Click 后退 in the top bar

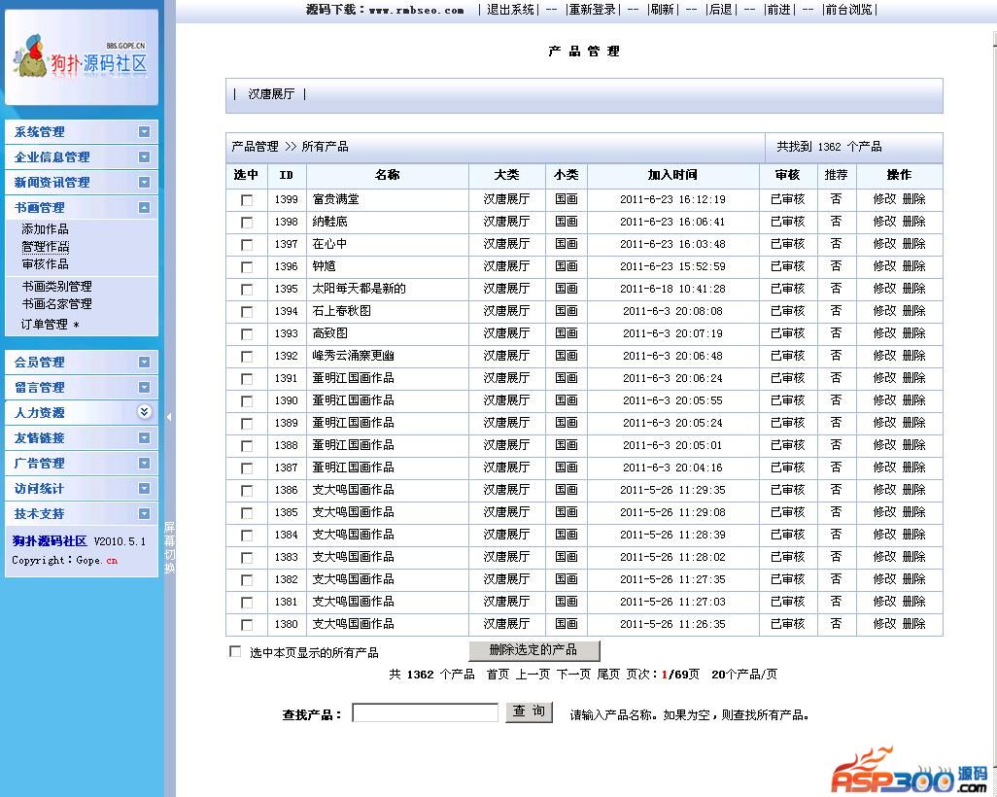pyautogui.click(x=720, y=10)
